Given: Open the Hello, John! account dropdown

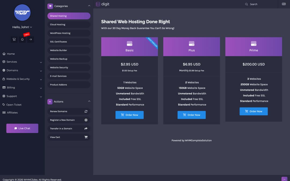Looking at the screenshot, I should (22, 27).
